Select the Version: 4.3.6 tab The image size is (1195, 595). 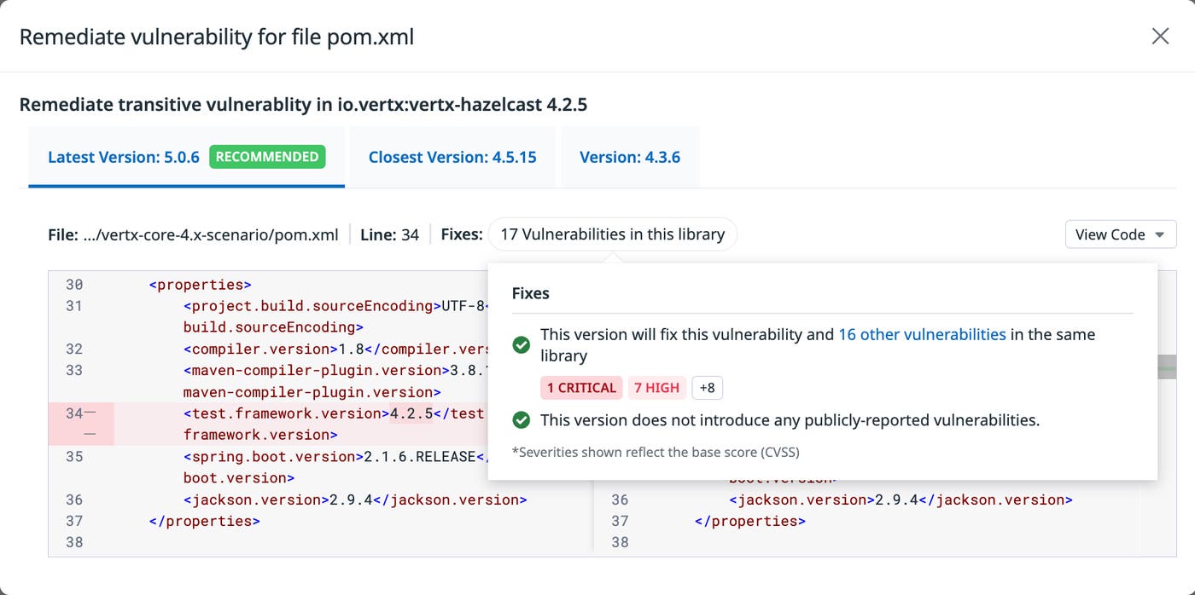click(x=630, y=157)
